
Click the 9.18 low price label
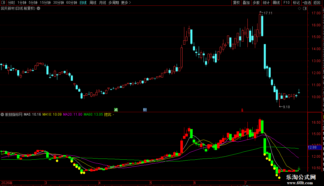[286, 107]
